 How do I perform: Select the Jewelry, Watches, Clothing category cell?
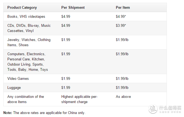point(29,42)
